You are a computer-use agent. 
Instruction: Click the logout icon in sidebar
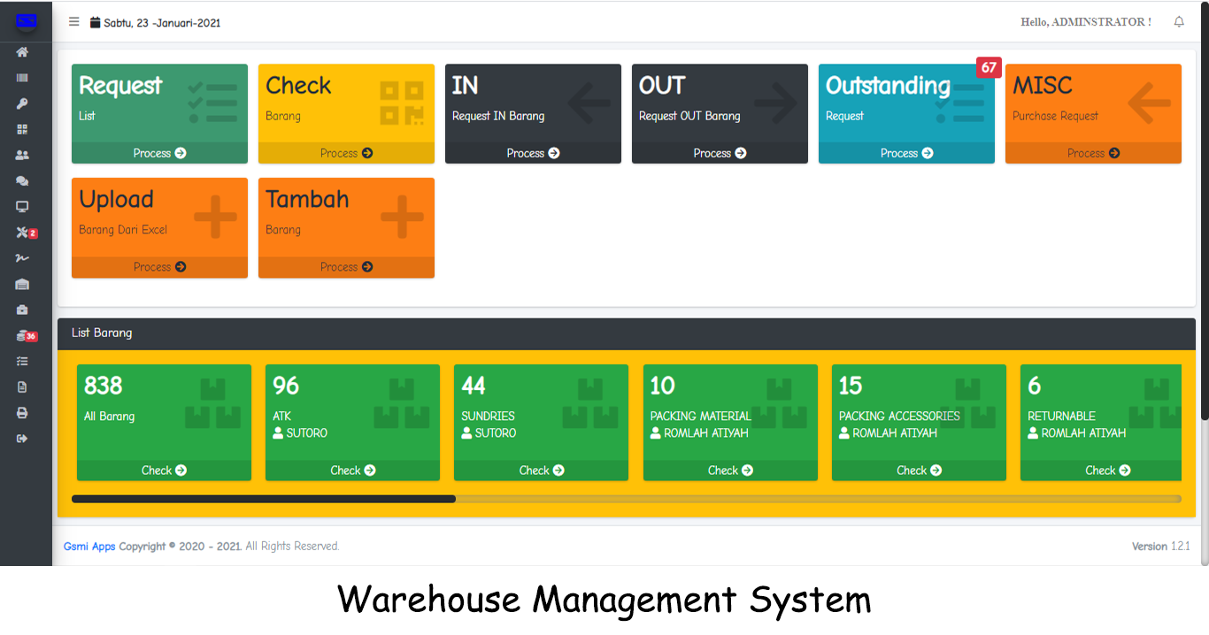click(22, 439)
